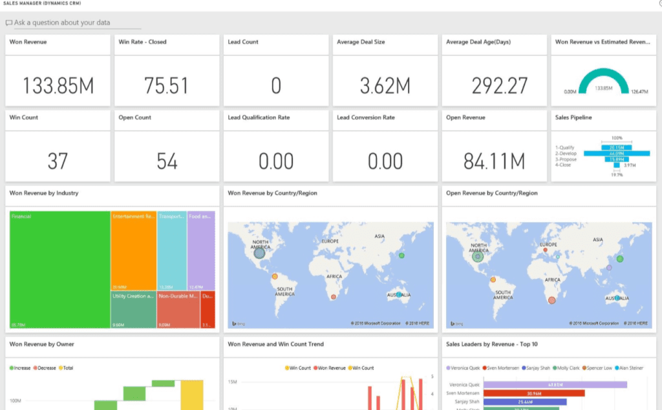
Task: Click the circular icon in the top-right corner
Action: 658,4
